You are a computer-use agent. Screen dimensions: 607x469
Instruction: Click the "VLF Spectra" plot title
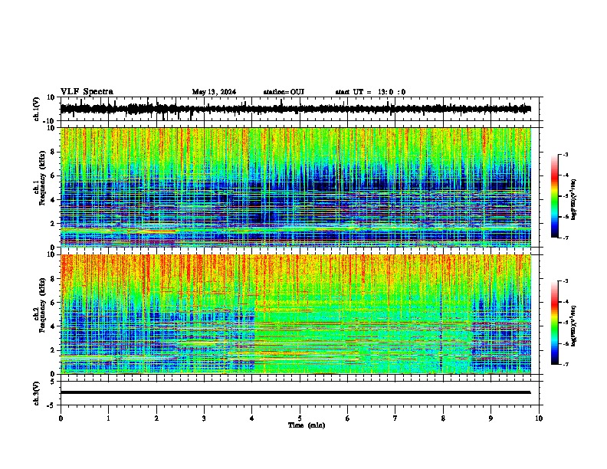coord(87,92)
